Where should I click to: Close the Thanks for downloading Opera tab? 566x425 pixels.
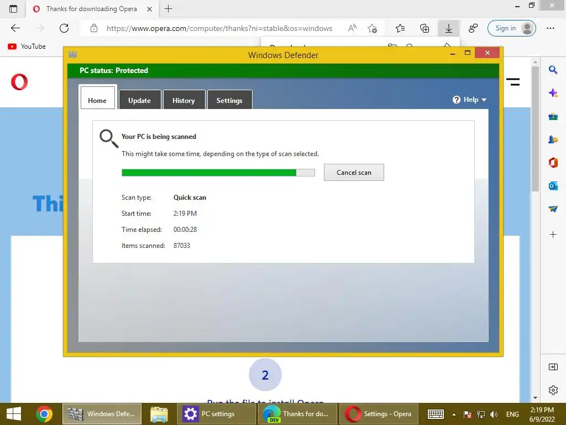pyautogui.click(x=149, y=9)
